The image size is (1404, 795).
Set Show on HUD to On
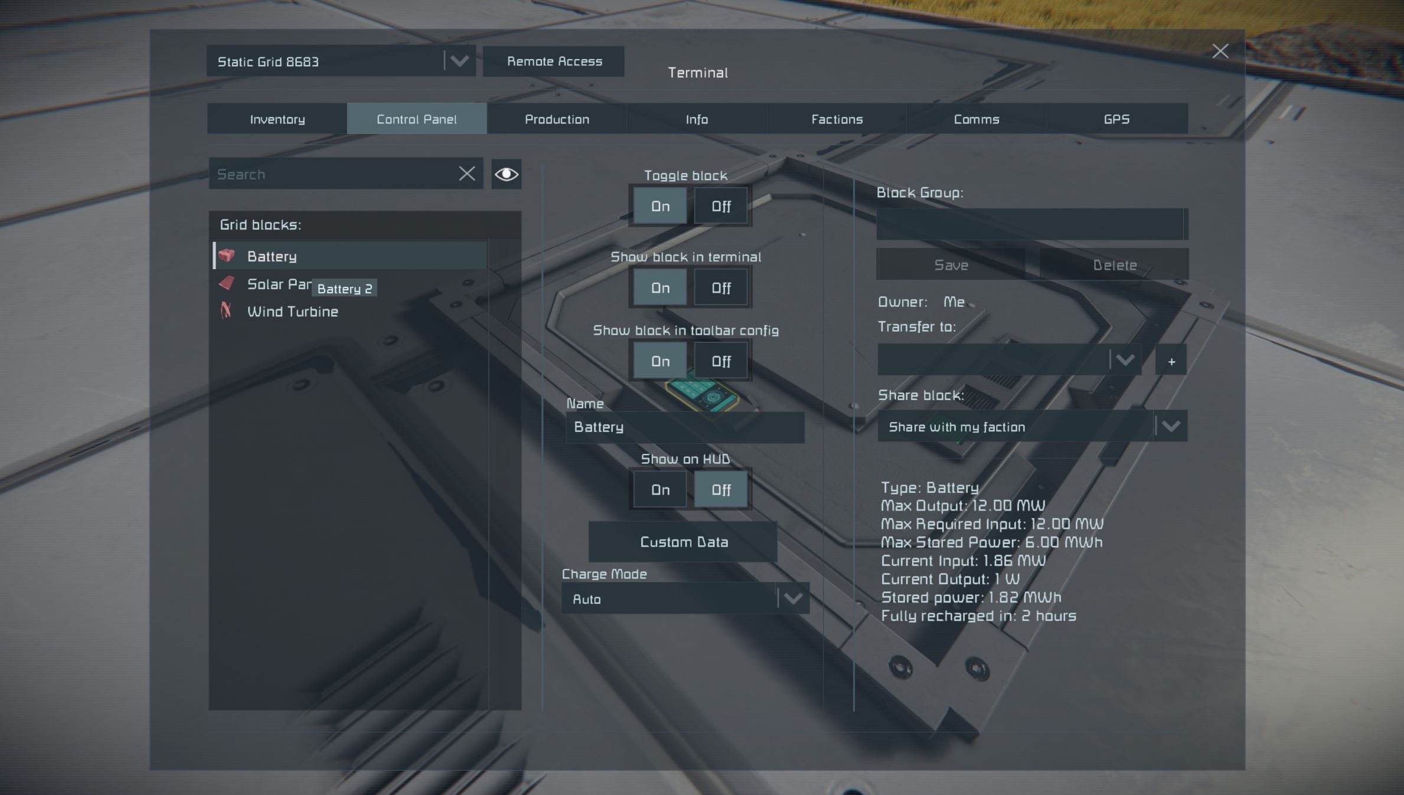(660, 490)
